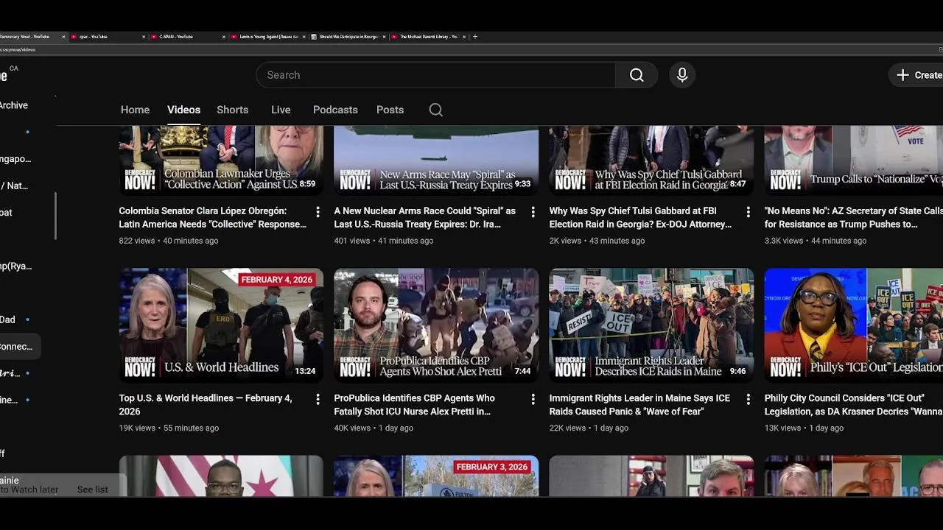
Task: Close the C-SPAN - YouTube tab
Action: click(224, 36)
